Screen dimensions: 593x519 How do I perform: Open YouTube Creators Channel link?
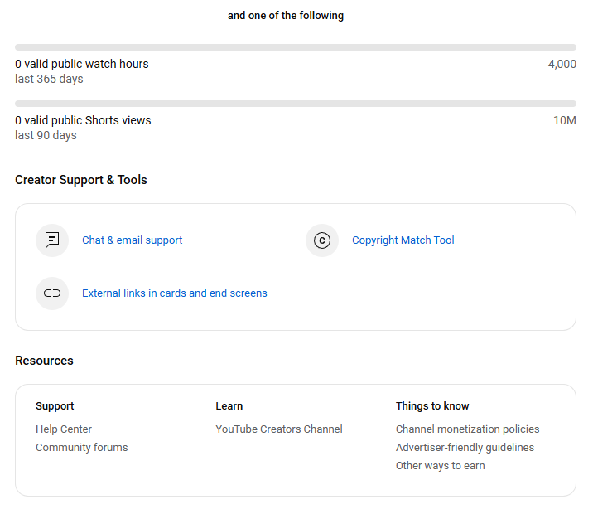pos(278,429)
